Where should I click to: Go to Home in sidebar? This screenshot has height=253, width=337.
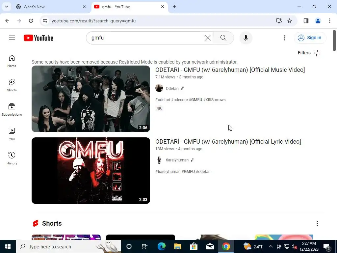click(x=12, y=61)
